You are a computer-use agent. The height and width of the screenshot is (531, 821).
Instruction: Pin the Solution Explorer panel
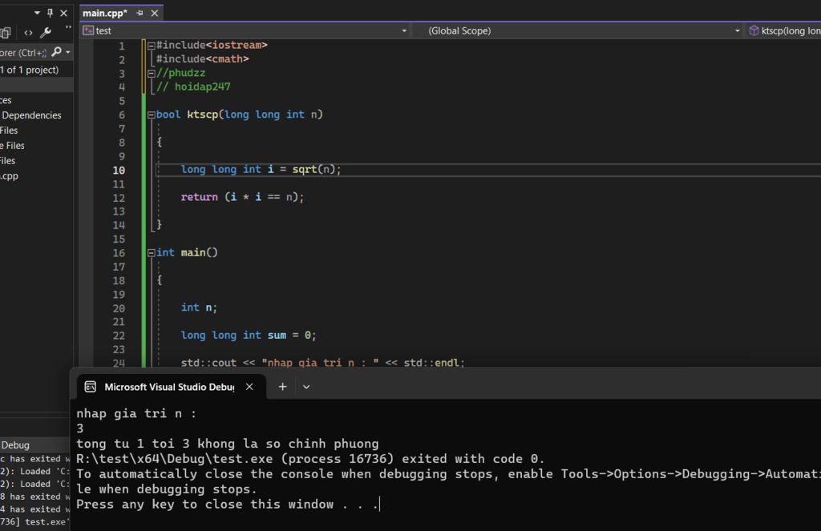point(51,13)
